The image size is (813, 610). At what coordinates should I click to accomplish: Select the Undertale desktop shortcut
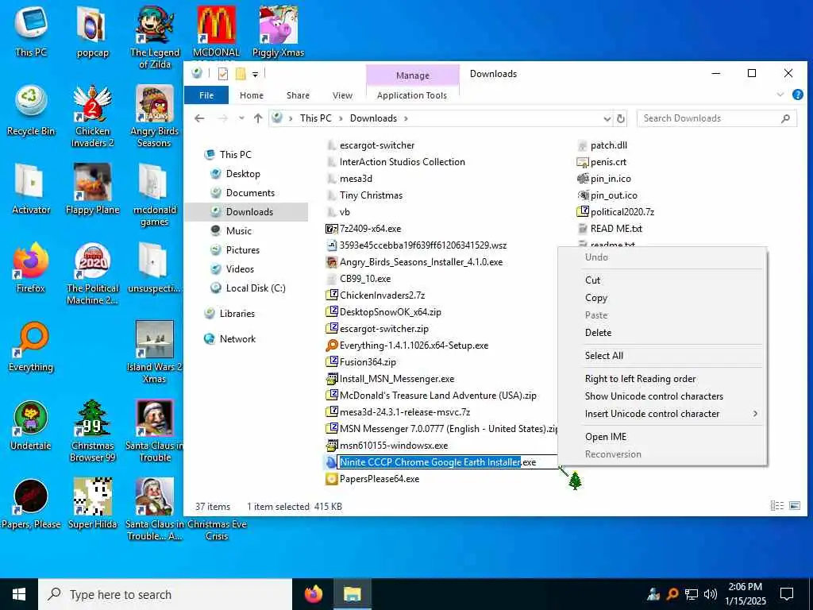[31, 426]
